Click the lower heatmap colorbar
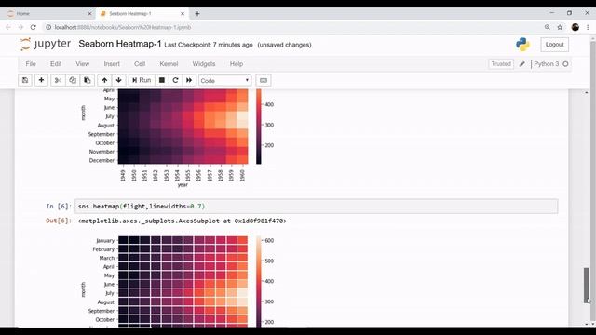Image resolution: width=596 pixels, height=335 pixels. click(259, 281)
